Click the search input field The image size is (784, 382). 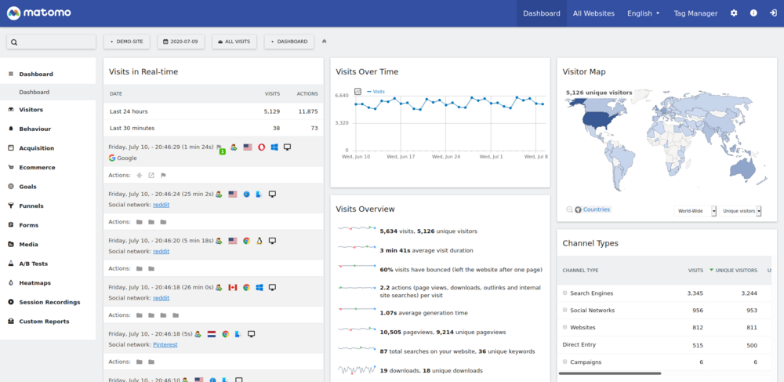pyautogui.click(x=51, y=42)
